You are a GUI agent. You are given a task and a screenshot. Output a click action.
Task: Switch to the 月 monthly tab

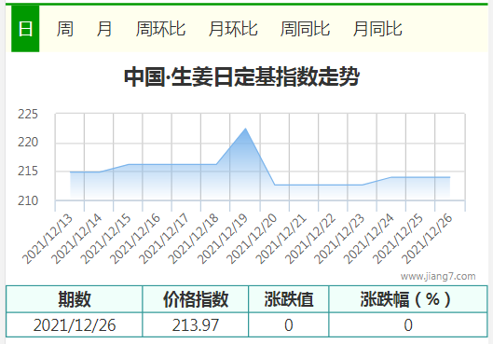pos(104,29)
